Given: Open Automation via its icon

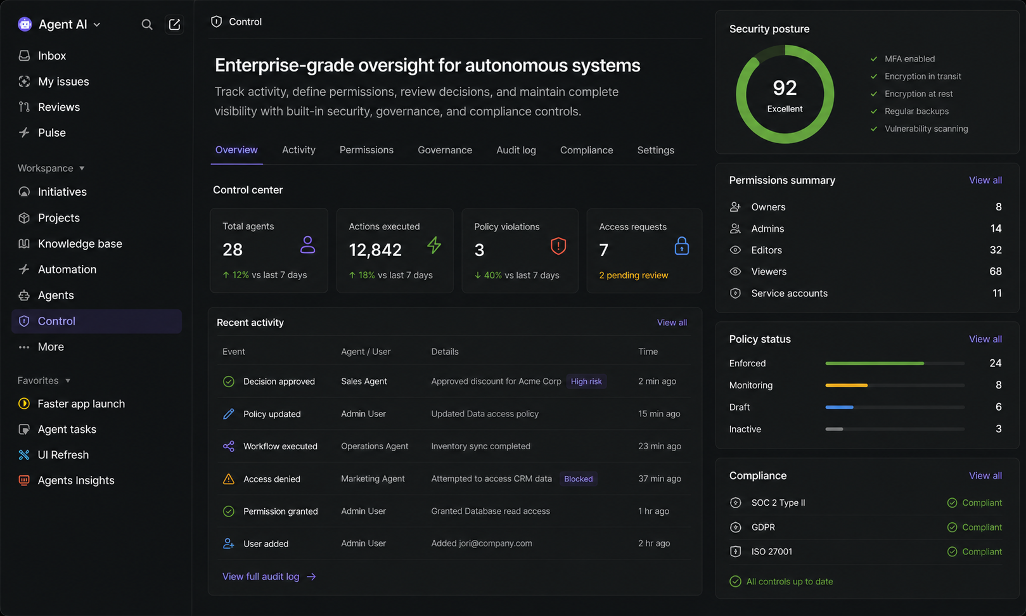Looking at the screenshot, I should click(x=24, y=269).
